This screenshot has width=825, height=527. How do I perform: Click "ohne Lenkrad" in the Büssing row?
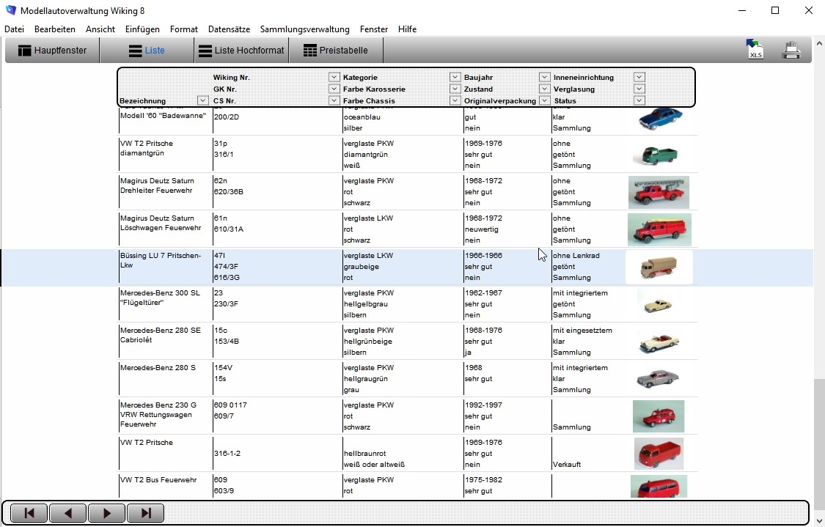[576, 256]
